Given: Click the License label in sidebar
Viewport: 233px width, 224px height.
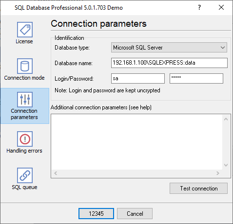Looking at the screenshot, I should coord(24,41).
